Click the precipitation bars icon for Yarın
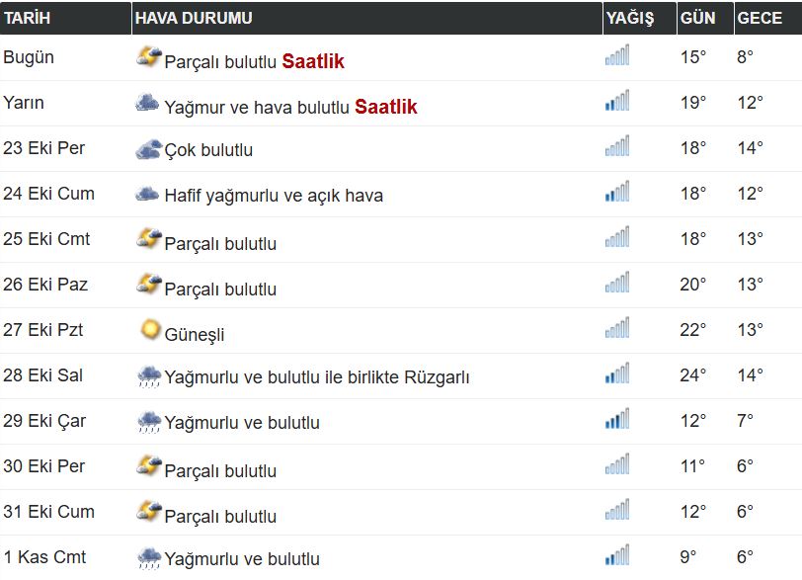 (x=616, y=102)
